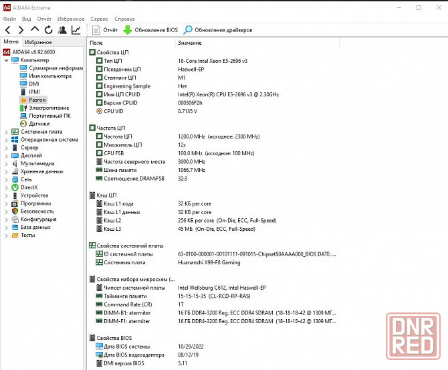Expand the Системная плата node
The width and height of the screenshot is (448, 370).
pyautogui.click(x=6, y=132)
